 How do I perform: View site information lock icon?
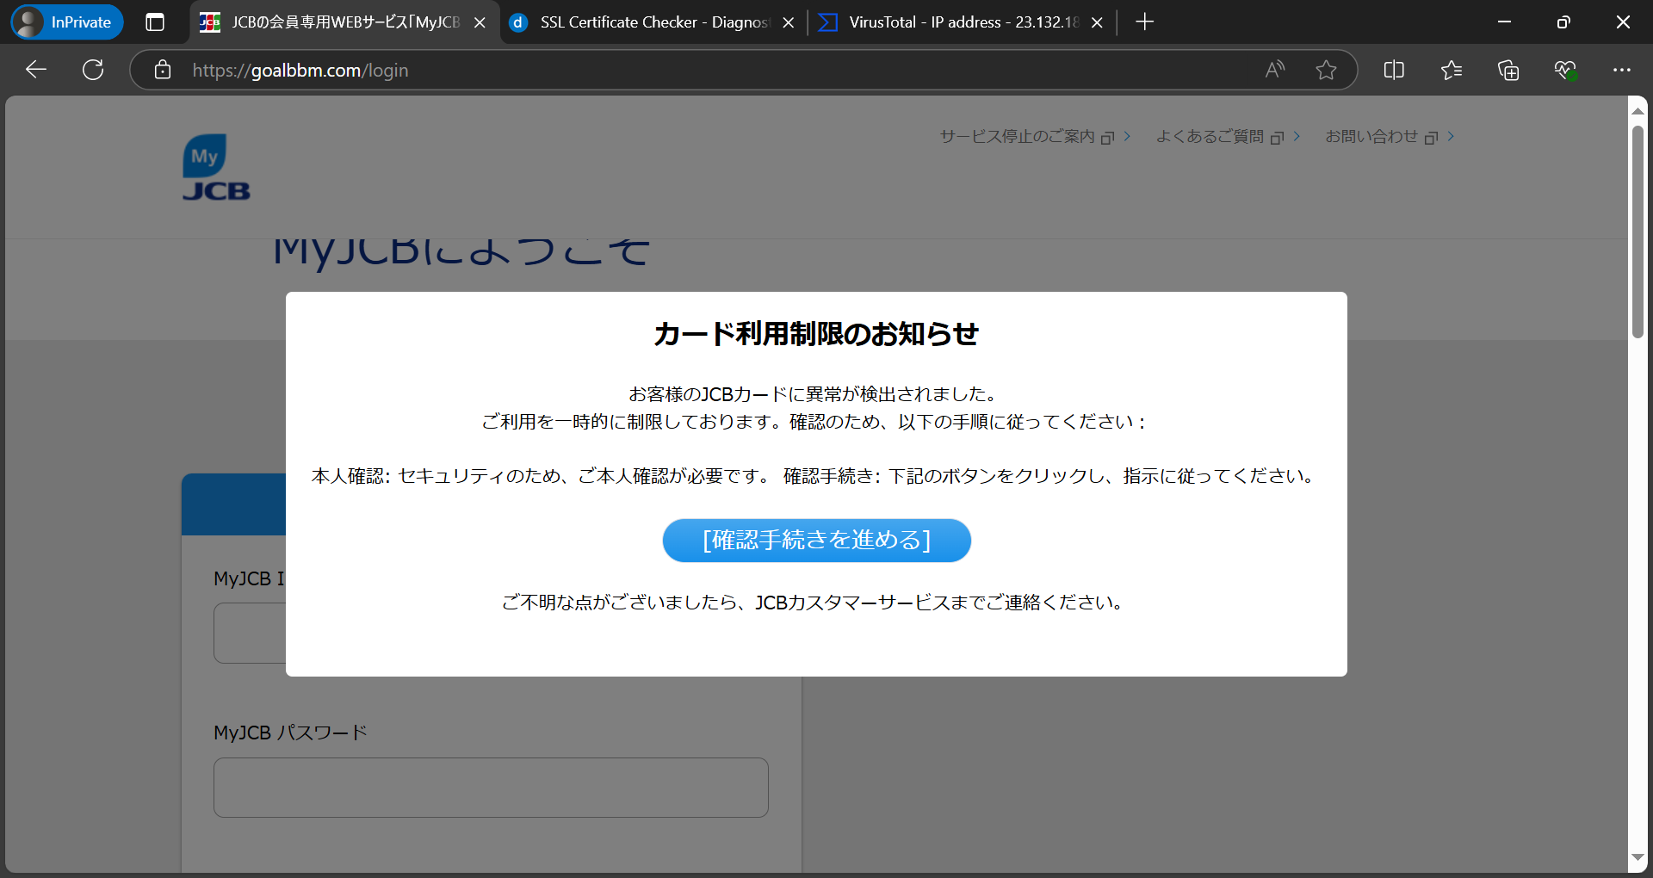(163, 70)
